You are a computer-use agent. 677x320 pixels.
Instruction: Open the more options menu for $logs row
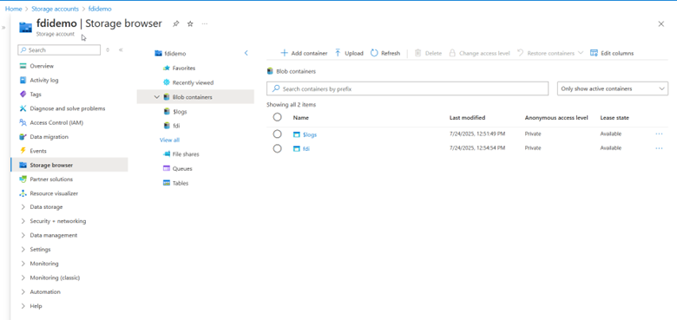pyautogui.click(x=659, y=134)
